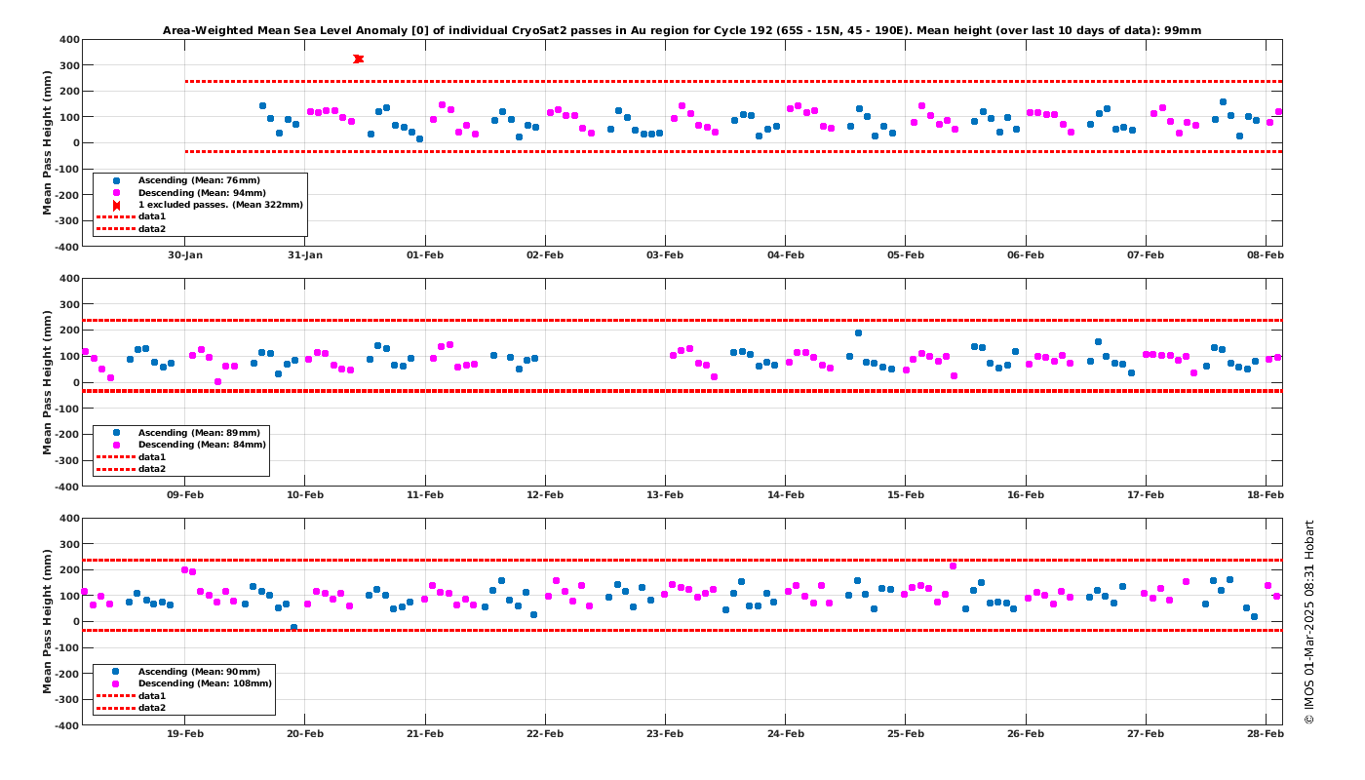
Task: Click the '22-Feb' x-axis tick label
Action: pyautogui.click(x=545, y=734)
